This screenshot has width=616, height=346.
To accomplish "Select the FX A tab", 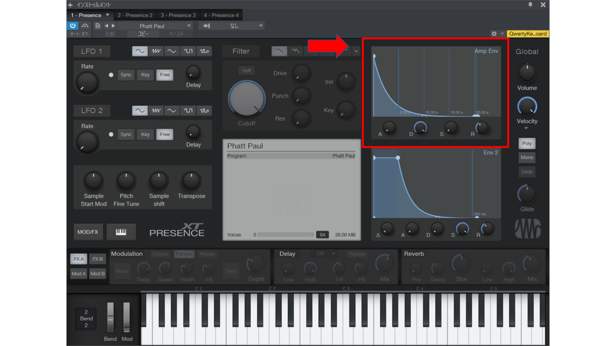I will pyautogui.click(x=79, y=259).
